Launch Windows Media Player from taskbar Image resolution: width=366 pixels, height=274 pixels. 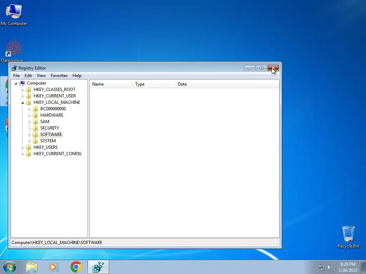pyautogui.click(x=53, y=267)
